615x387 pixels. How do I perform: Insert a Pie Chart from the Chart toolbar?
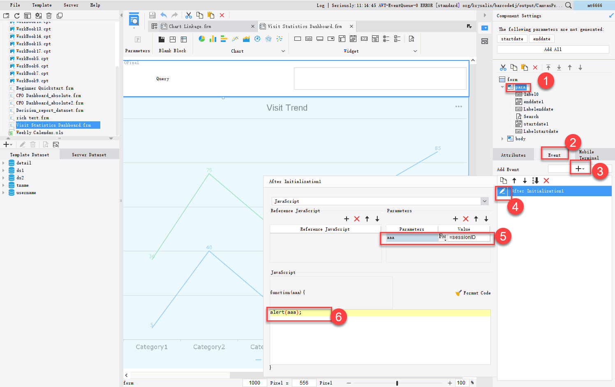201,38
